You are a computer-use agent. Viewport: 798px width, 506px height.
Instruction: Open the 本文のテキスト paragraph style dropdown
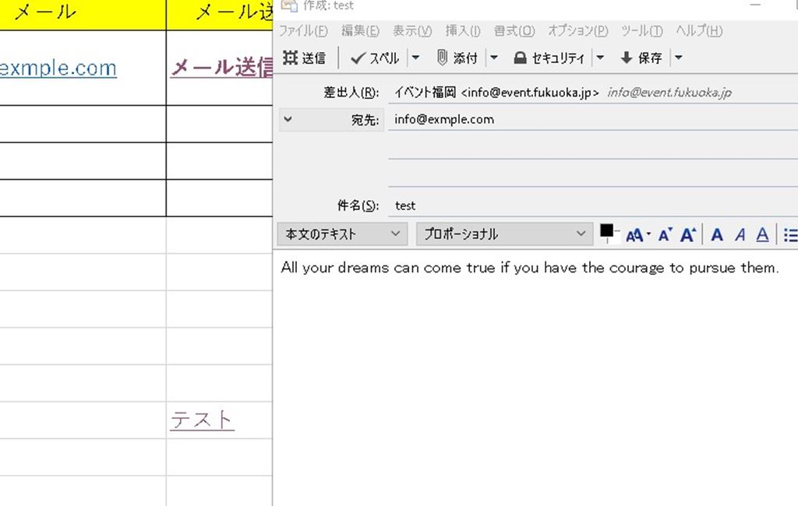tap(342, 234)
